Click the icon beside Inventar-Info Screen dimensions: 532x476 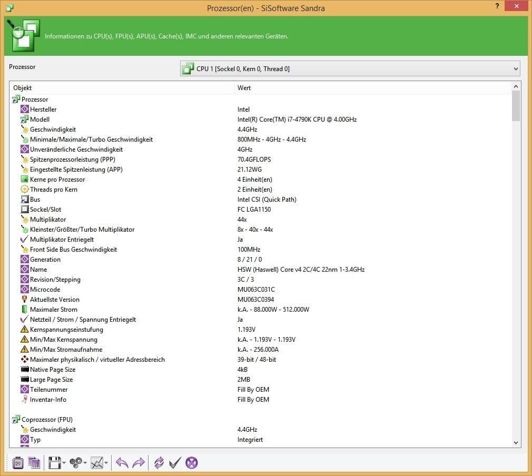[x=24, y=399]
